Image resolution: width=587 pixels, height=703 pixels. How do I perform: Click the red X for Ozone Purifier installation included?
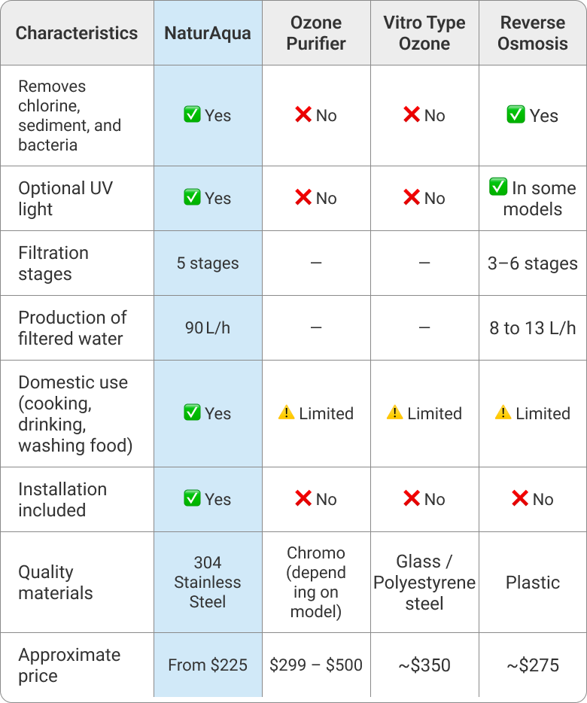303,499
